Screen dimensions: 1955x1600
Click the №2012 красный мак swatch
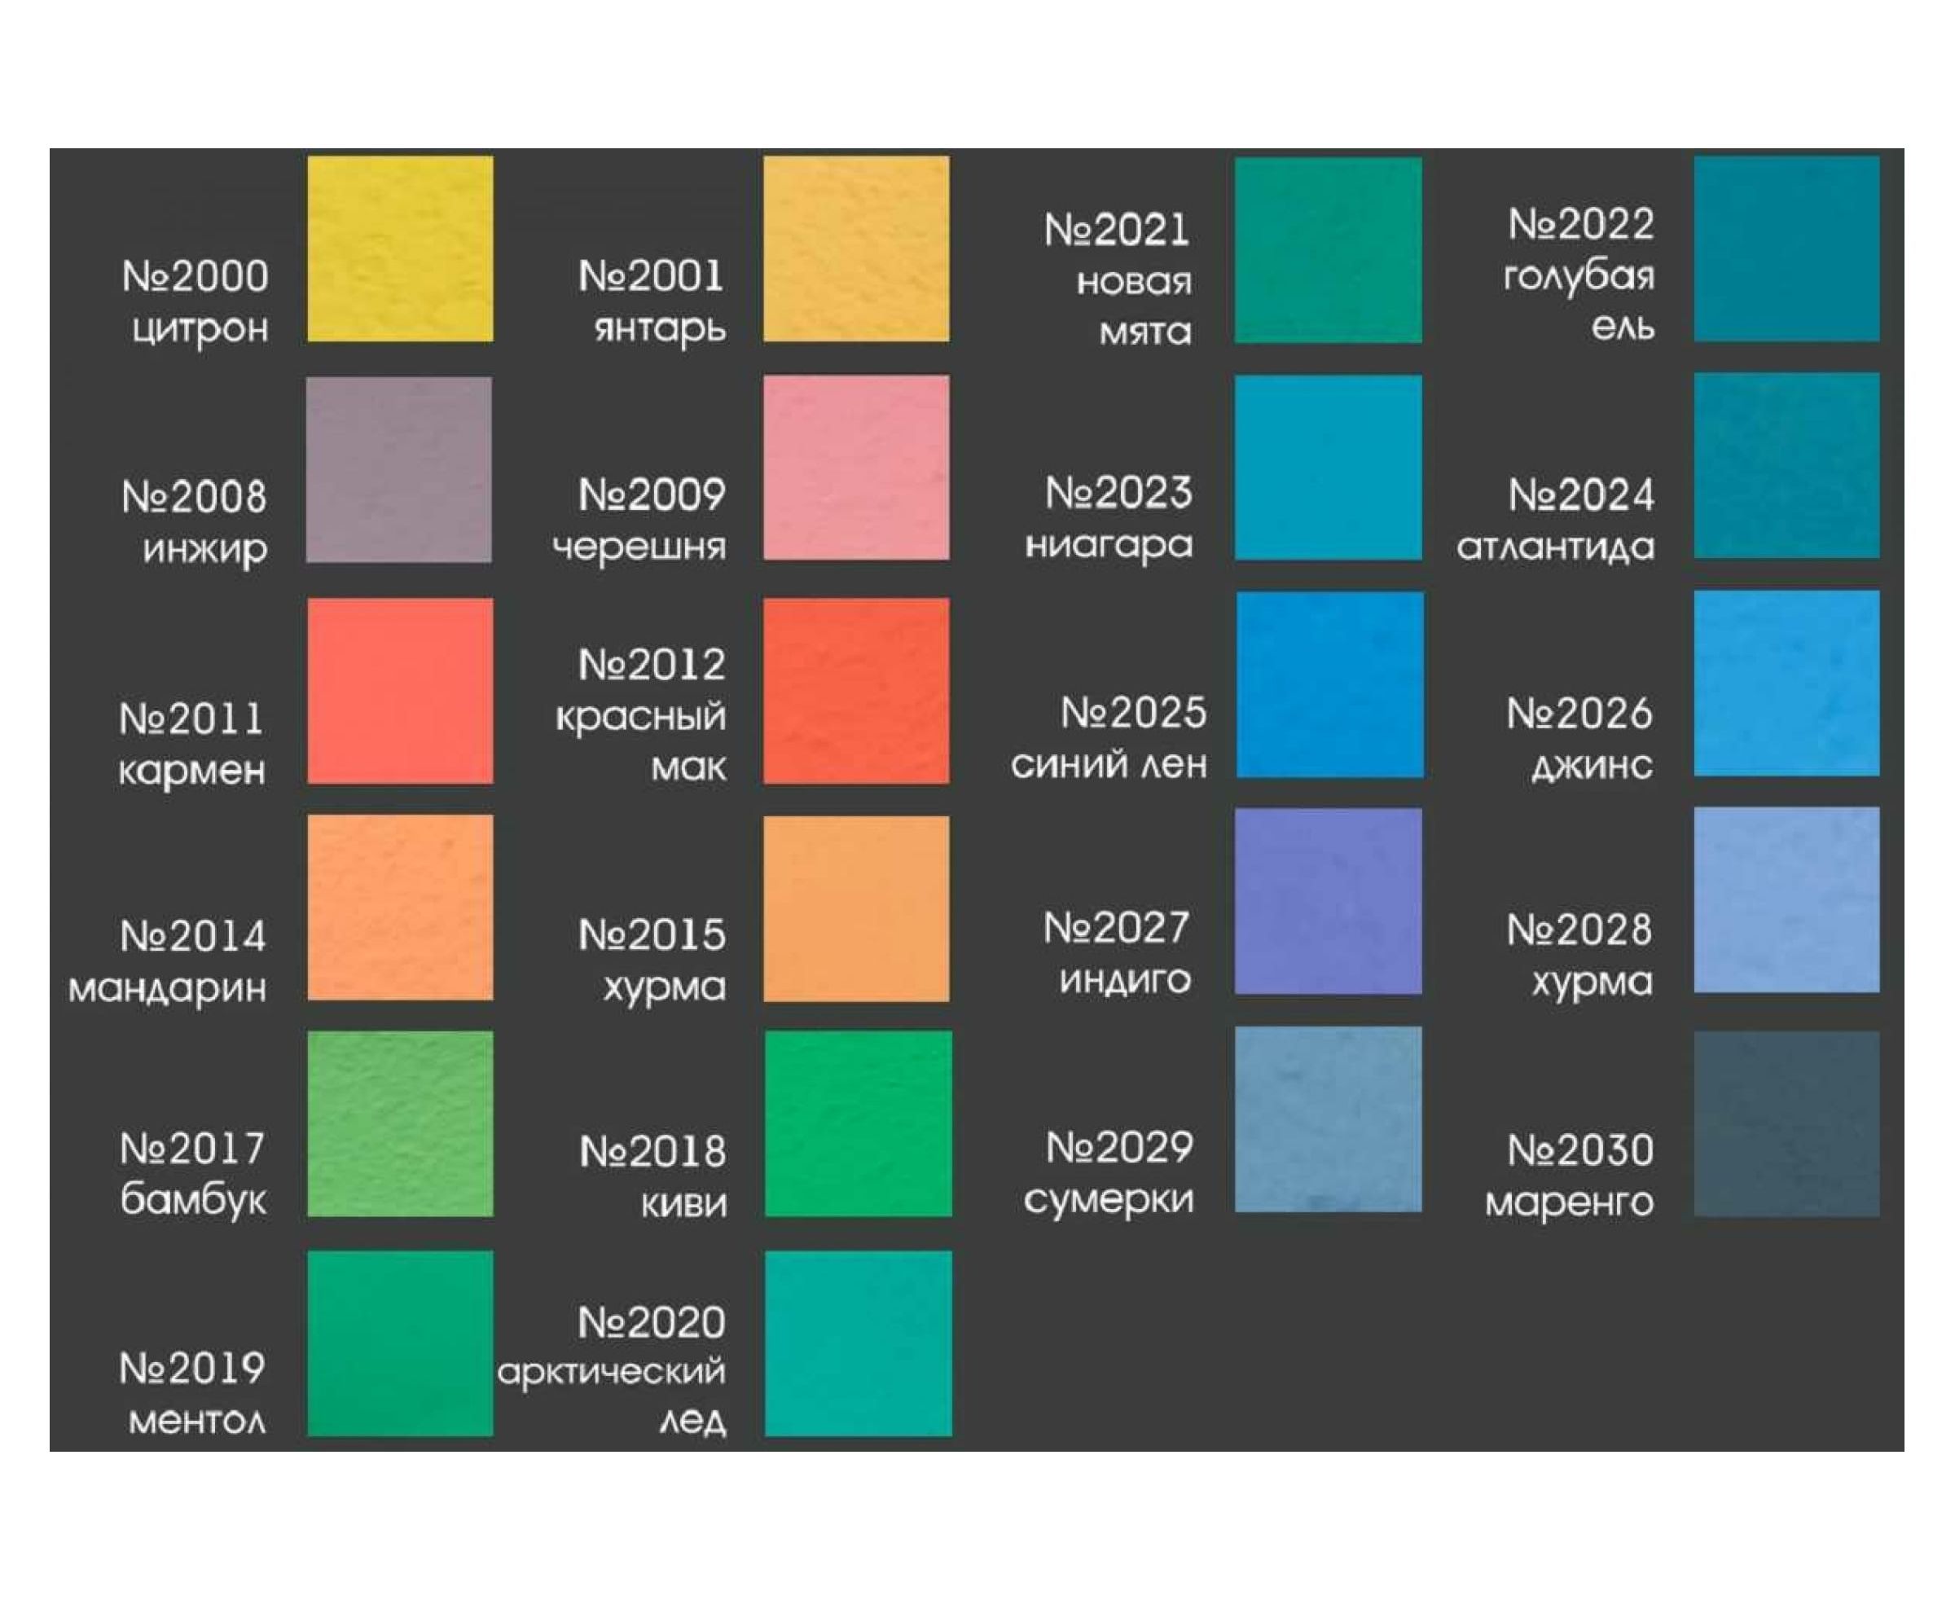pos(855,692)
